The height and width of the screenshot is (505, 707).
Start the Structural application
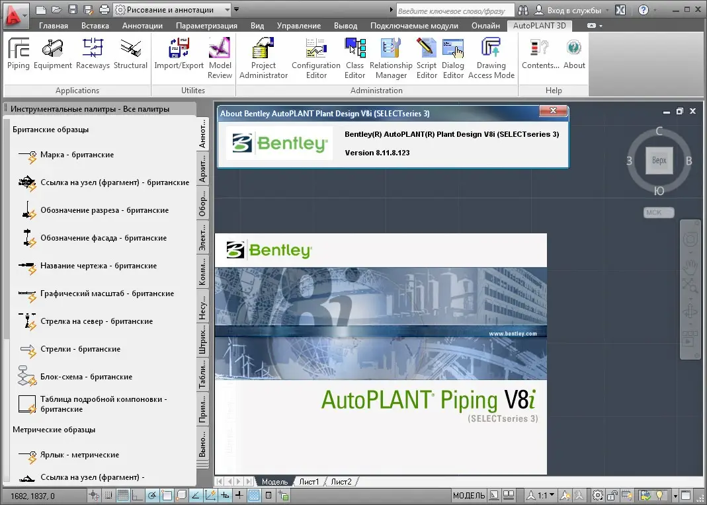[130, 54]
